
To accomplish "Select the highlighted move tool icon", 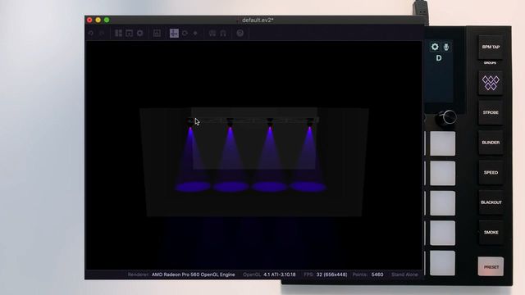I will (174, 33).
